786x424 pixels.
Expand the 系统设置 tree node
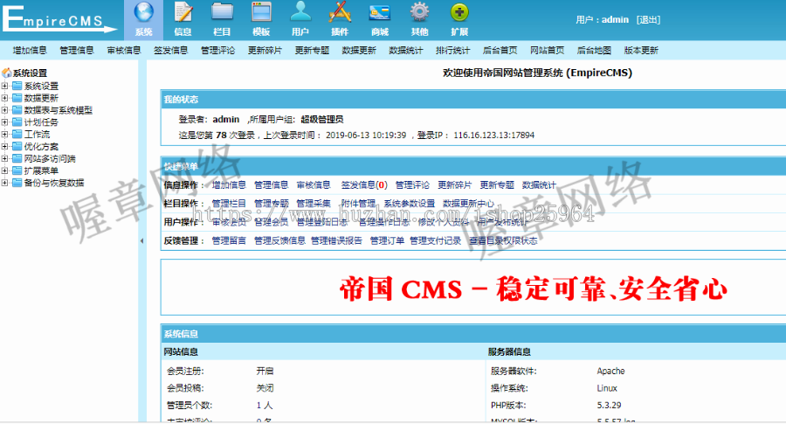click(4, 86)
